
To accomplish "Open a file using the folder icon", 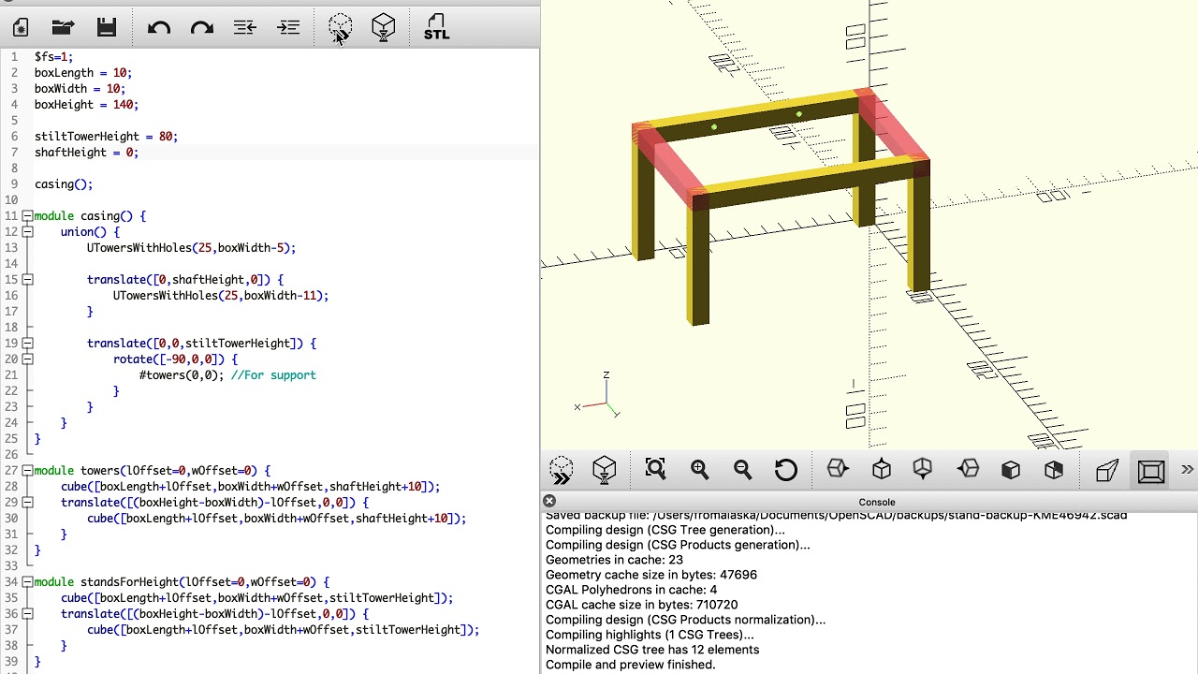I will click(63, 27).
